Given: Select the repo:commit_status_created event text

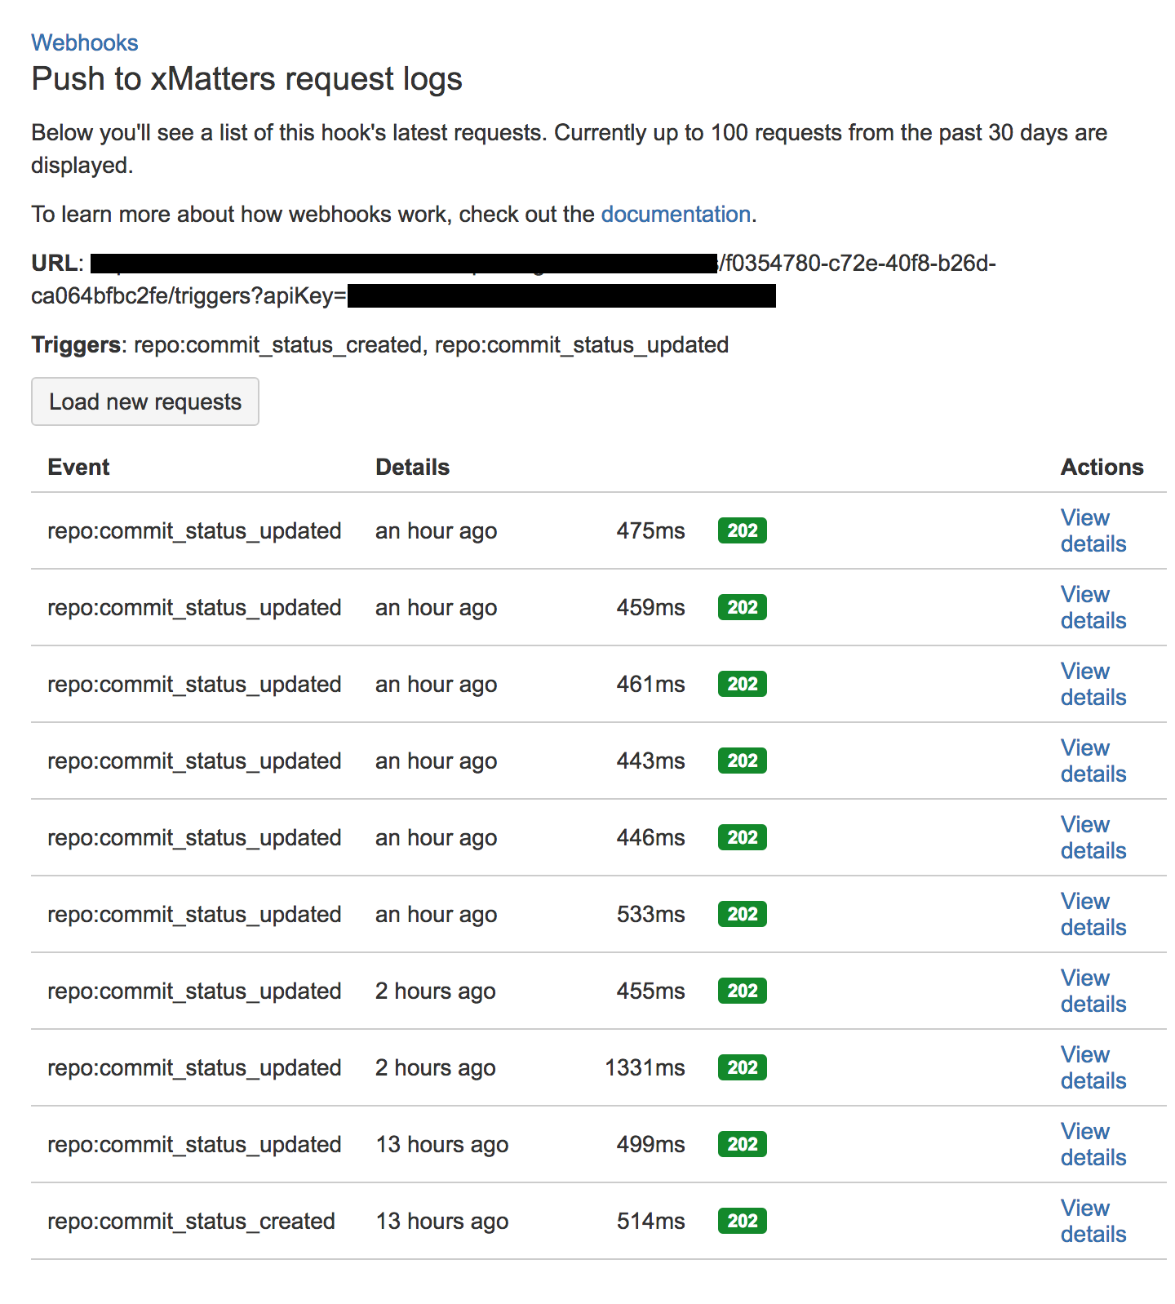Looking at the screenshot, I should [x=192, y=1221].
